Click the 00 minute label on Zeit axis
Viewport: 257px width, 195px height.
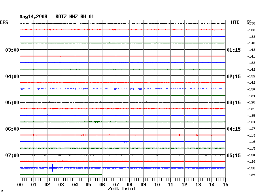[20, 184]
